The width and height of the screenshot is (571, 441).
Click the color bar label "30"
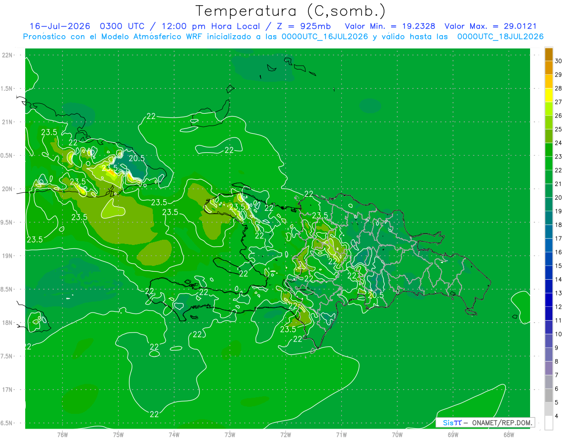pyautogui.click(x=559, y=61)
